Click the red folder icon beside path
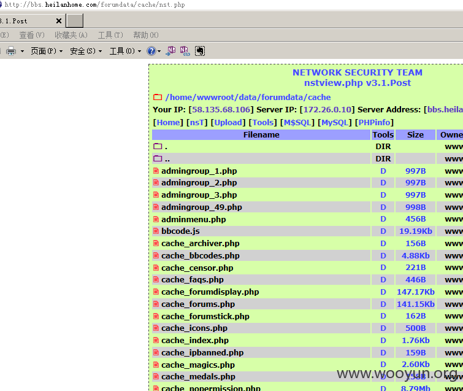Viewport: 463px width, 391px height. click(x=158, y=97)
